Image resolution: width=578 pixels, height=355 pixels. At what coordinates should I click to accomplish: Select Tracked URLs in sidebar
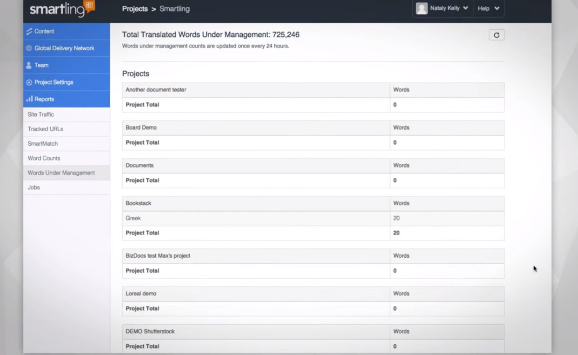46,129
